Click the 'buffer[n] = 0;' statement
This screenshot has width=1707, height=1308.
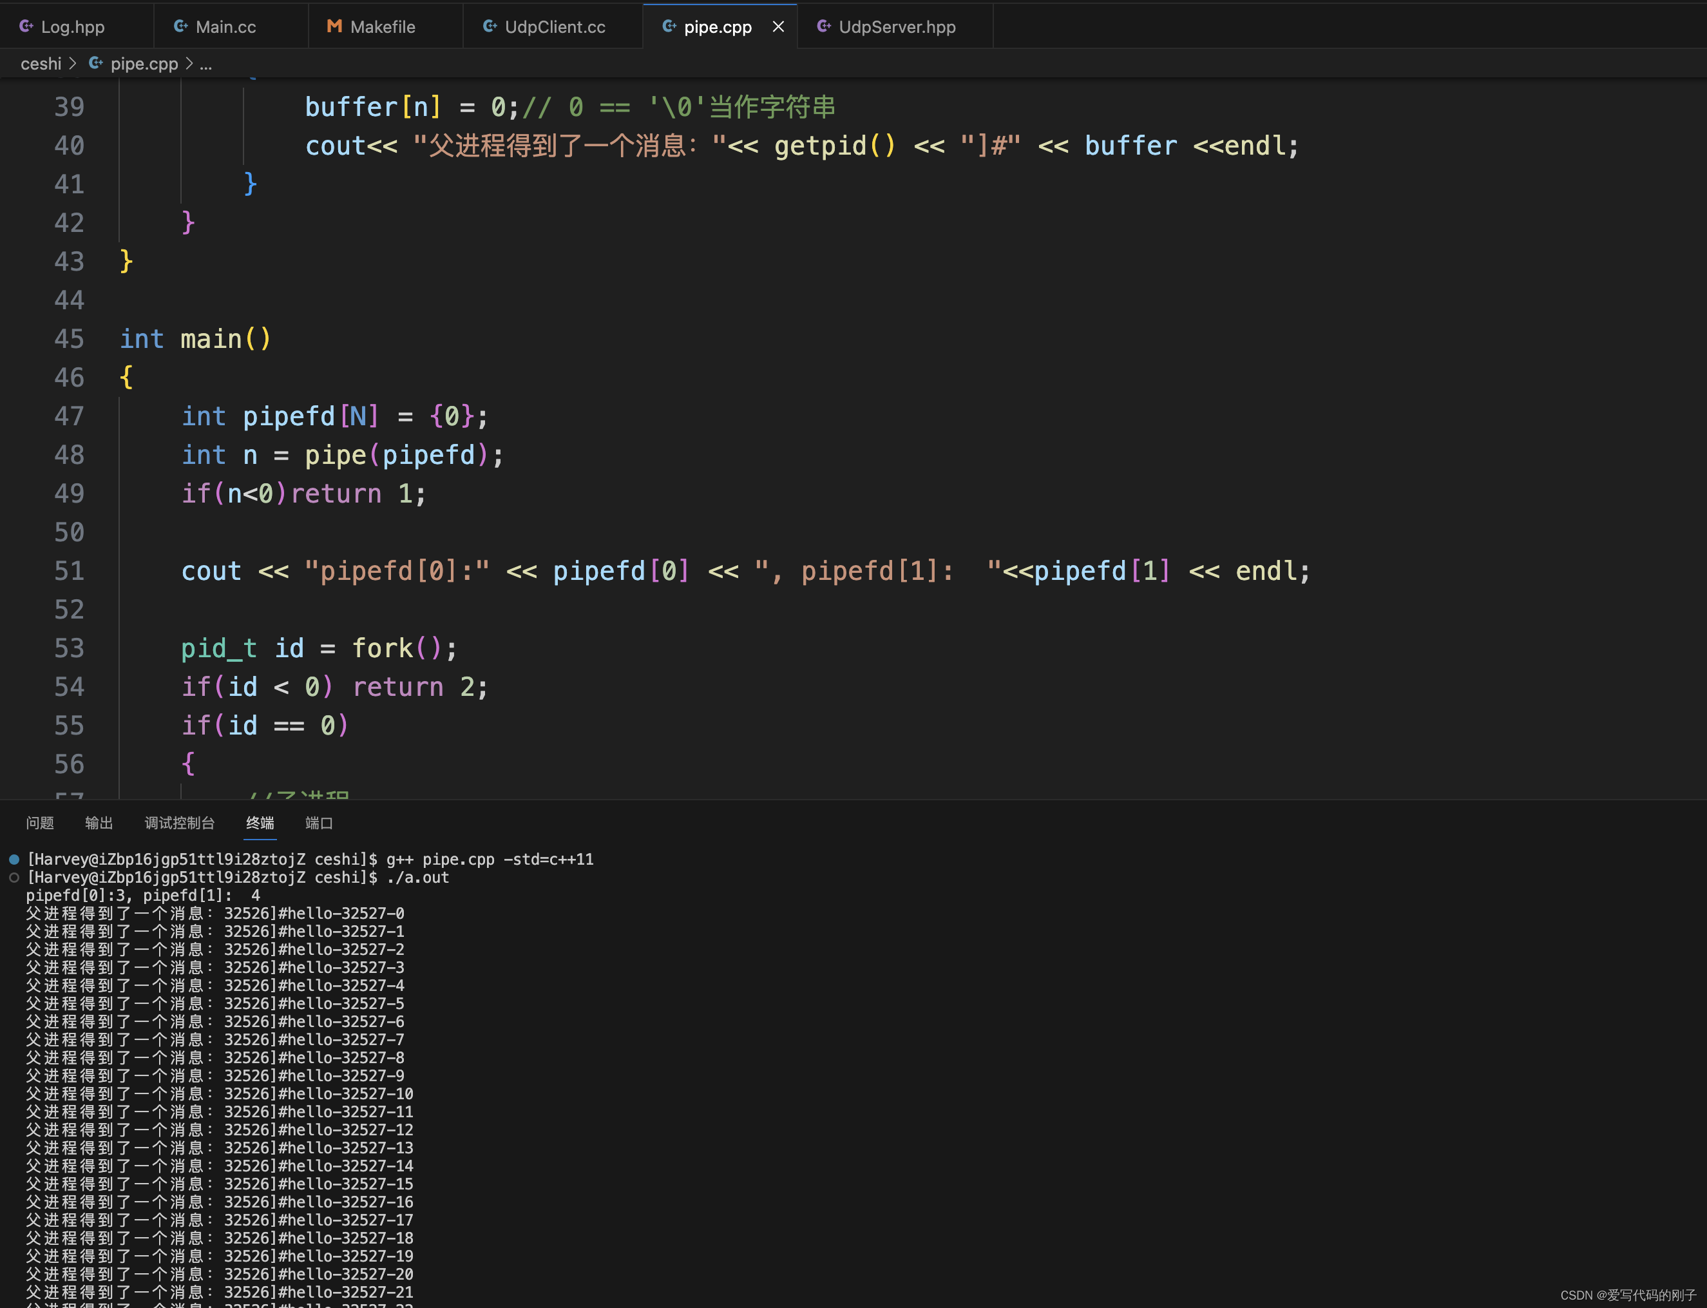(x=412, y=107)
